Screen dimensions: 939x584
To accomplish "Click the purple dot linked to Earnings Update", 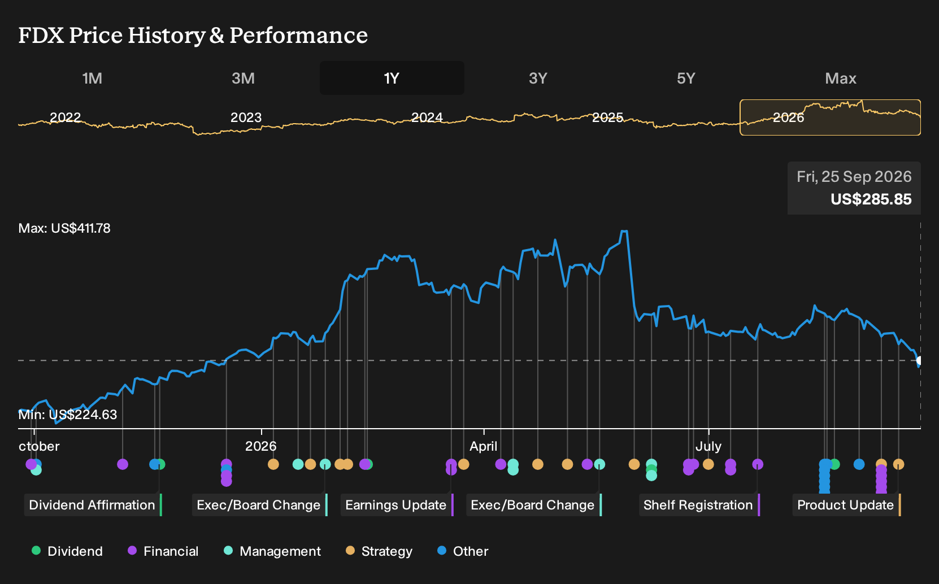I will 451,464.
